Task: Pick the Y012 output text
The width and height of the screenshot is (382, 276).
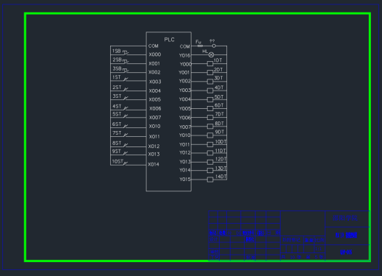Action: 185,152
